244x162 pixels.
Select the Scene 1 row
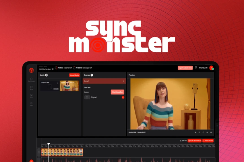click(x=104, y=81)
